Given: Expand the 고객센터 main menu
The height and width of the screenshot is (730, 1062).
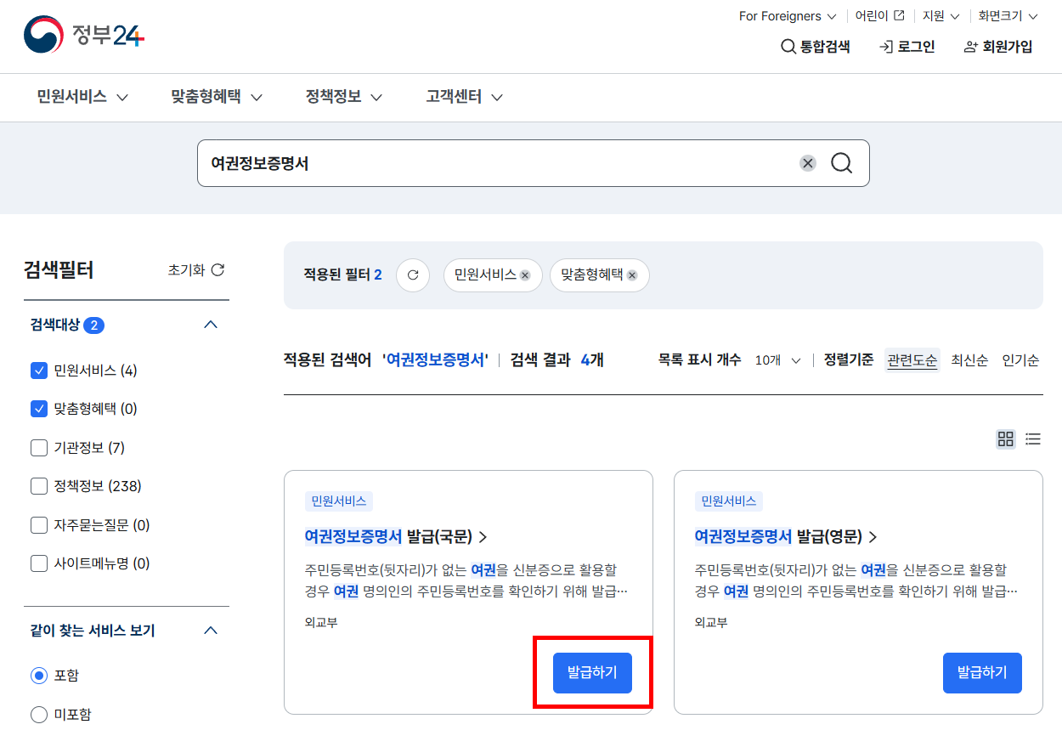Looking at the screenshot, I should (x=465, y=97).
